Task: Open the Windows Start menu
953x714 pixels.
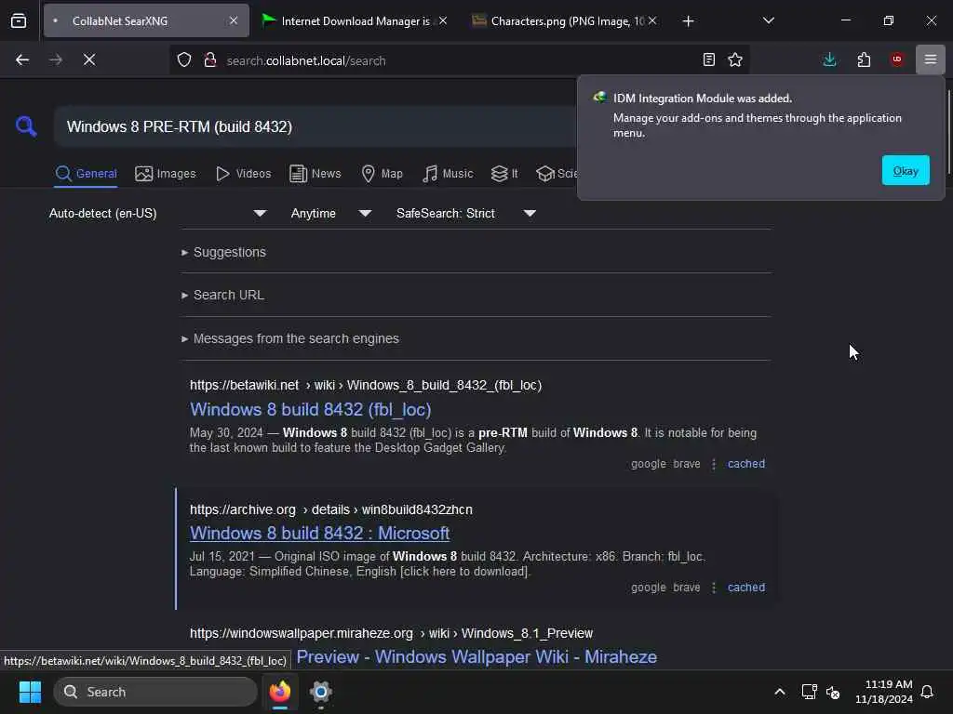Action: pyautogui.click(x=30, y=692)
